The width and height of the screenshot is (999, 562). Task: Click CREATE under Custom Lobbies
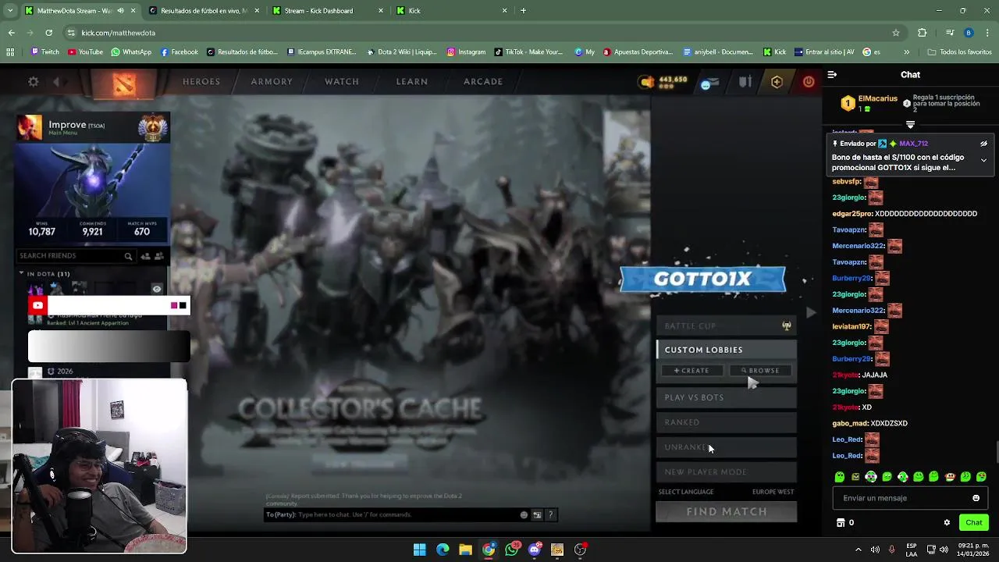pyautogui.click(x=692, y=371)
